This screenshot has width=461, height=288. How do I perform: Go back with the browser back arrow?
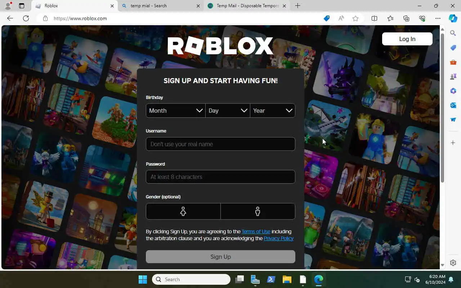point(10,18)
